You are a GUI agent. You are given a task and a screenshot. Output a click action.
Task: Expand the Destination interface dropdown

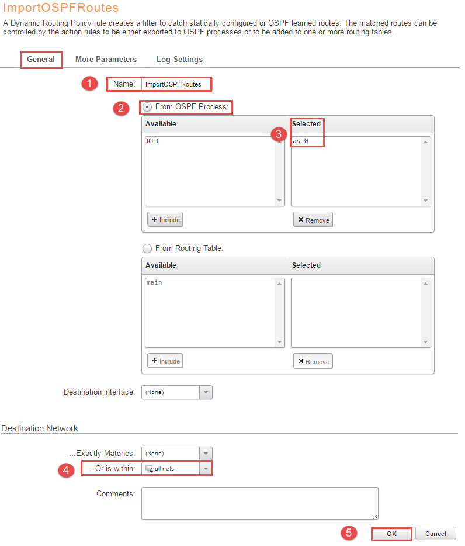coord(206,392)
